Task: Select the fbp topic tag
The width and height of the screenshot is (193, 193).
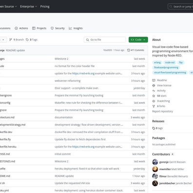Action: pyautogui.click(x=181, y=62)
